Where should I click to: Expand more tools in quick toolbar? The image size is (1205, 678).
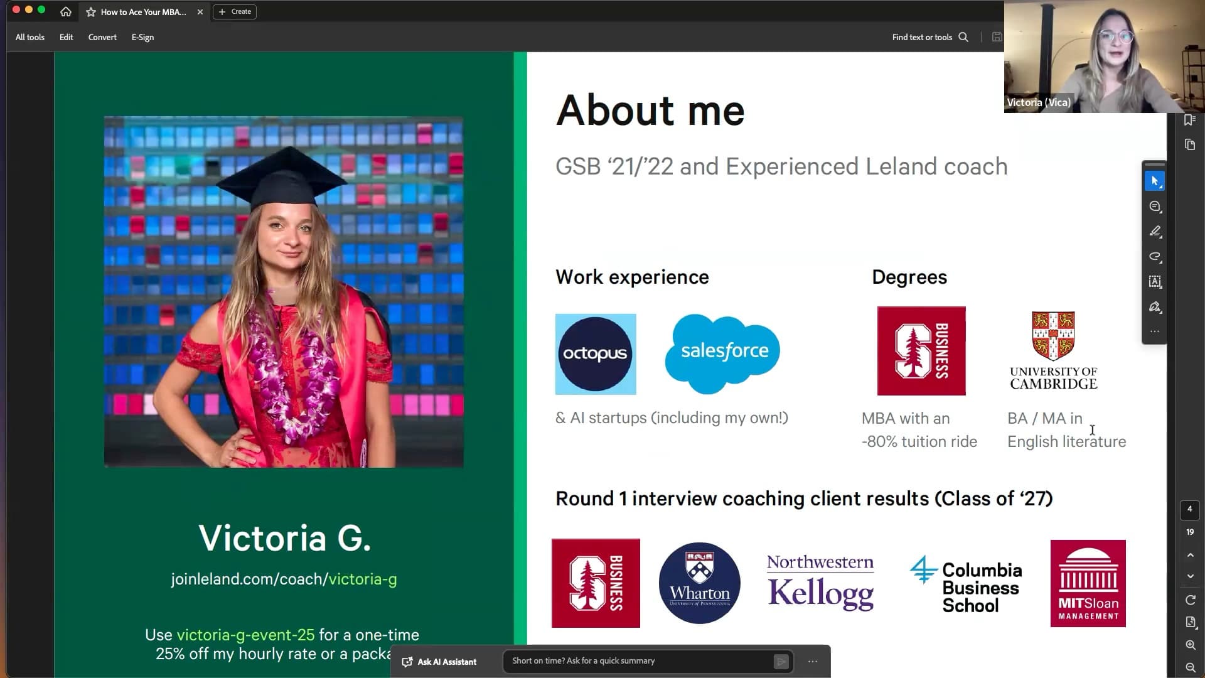tap(1154, 331)
